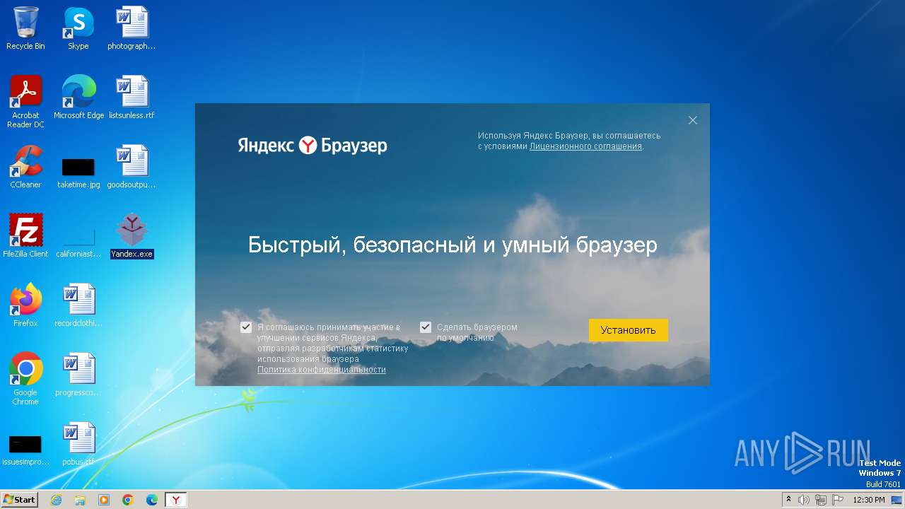Screen dimensions: 905x509
Task: Open the Лицензионного соглашения license link
Action: pyautogui.click(x=585, y=146)
